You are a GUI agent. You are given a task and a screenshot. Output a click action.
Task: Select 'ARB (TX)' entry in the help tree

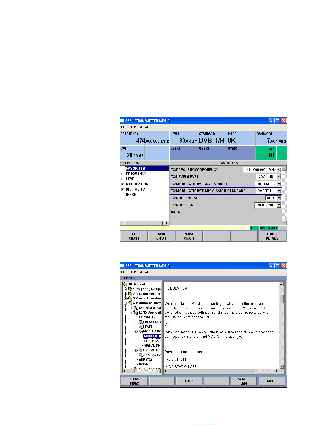146,360
